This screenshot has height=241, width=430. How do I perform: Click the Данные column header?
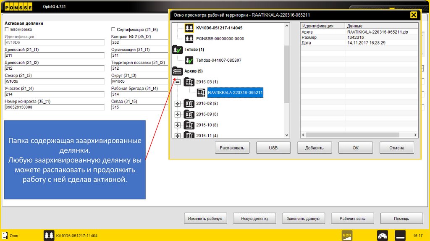381,26
